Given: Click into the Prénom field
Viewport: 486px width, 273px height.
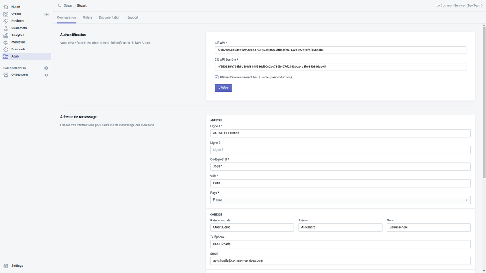Looking at the screenshot, I should click(x=340, y=227).
